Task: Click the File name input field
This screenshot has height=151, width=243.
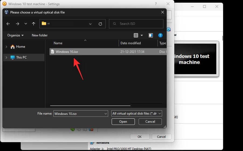Action: pos(79,114)
